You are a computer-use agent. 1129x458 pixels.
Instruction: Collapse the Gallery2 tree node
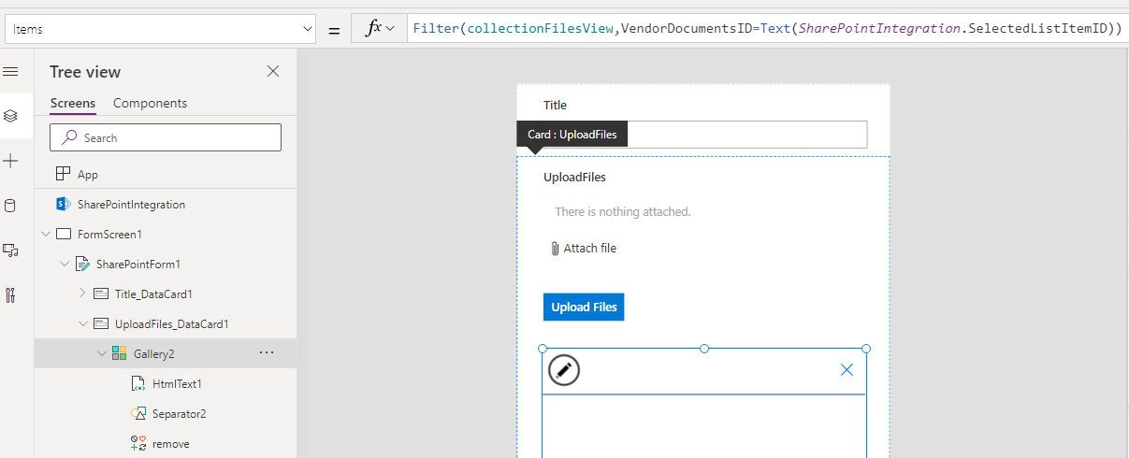[x=101, y=353]
